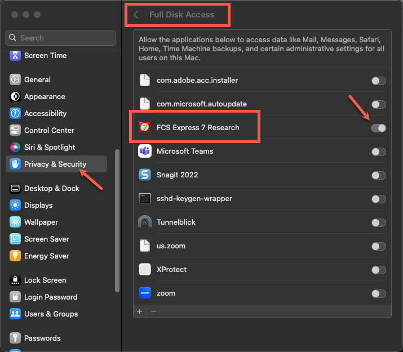403x352 pixels.
Task: Click the Siri & Spotlight icon
Action: [x=15, y=147]
